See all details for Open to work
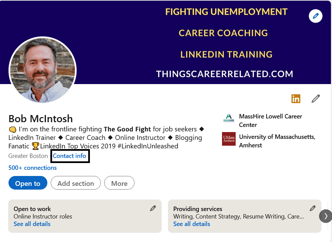The height and width of the screenshot is (242, 332). [x=32, y=224]
